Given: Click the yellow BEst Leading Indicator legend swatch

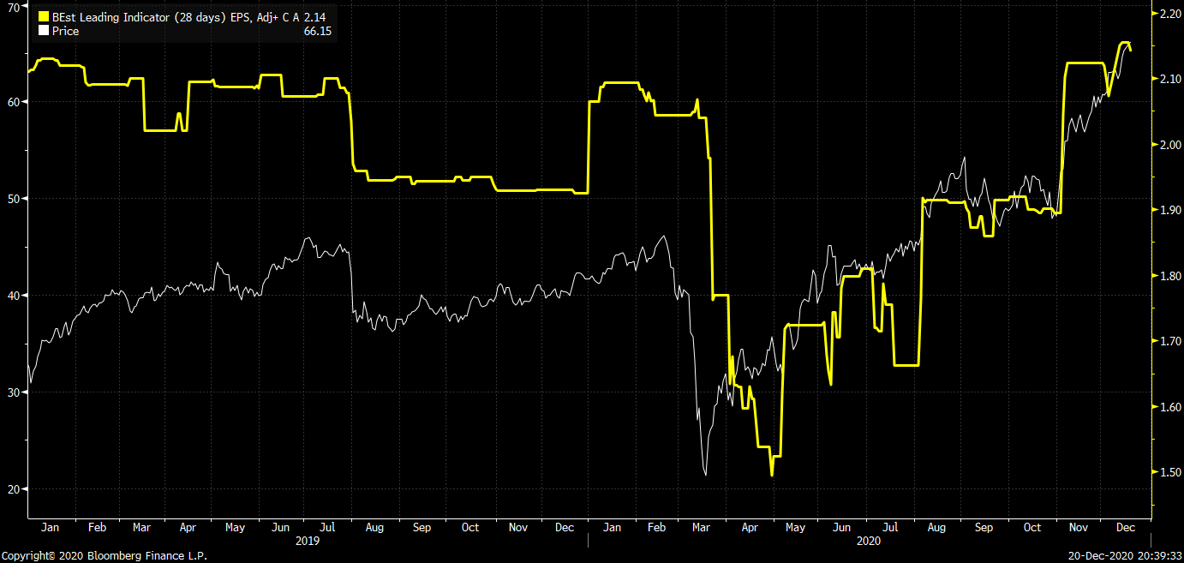Looking at the screenshot, I should point(44,16).
